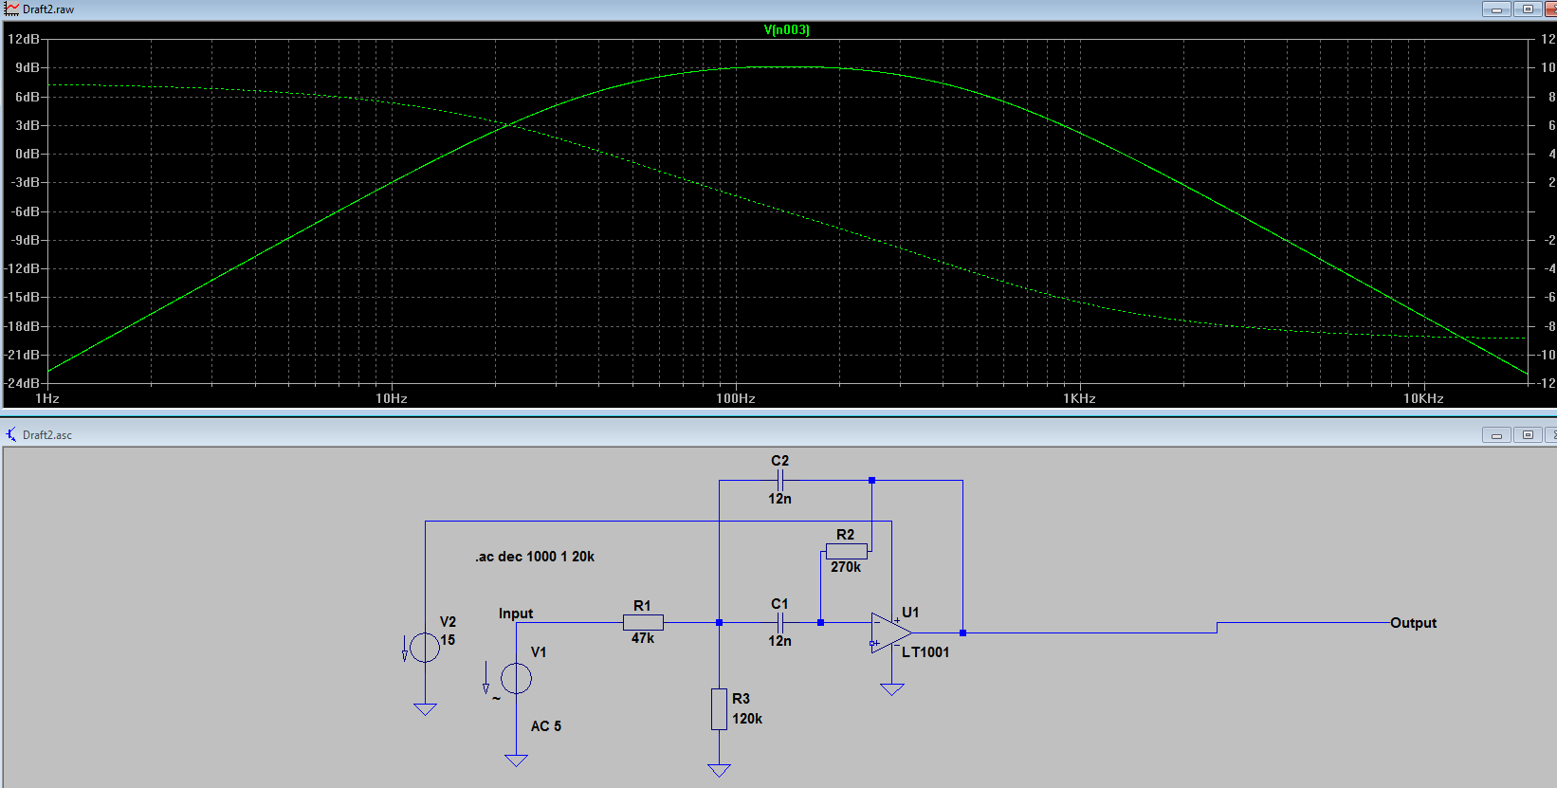Image resolution: width=1557 pixels, height=788 pixels.
Task: Maximize the Draft2.raw plot window
Action: [1528, 9]
